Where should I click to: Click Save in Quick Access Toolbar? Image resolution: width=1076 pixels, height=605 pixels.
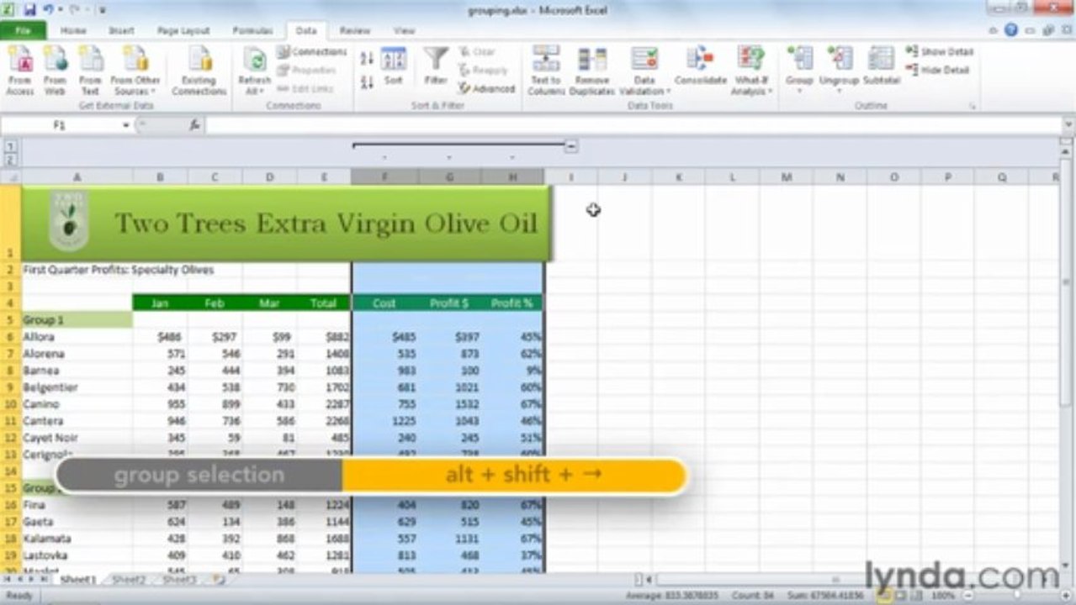click(x=30, y=10)
